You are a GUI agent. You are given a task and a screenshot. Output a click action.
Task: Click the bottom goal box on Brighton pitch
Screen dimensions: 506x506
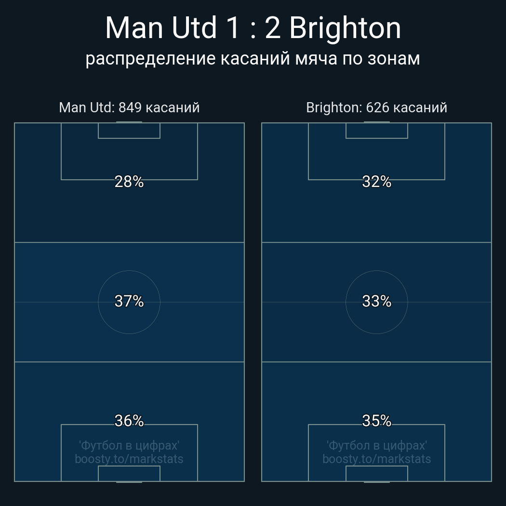coord(376,473)
